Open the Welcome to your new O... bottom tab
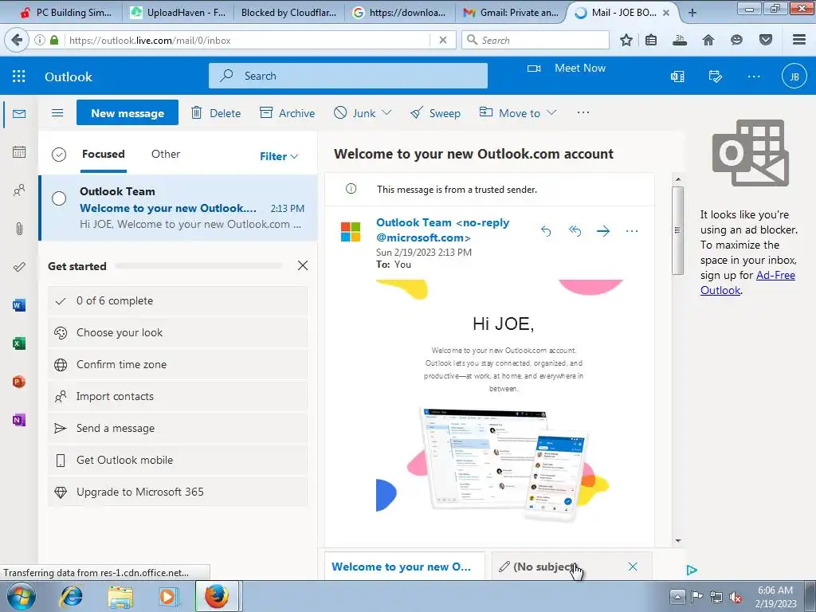The width and height of the screenshot is (816, 612). (x=404, y=567)
